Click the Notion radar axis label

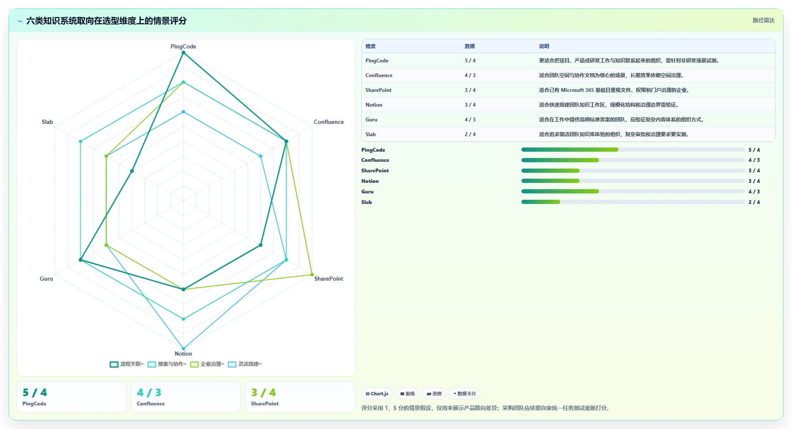(183, 354)
